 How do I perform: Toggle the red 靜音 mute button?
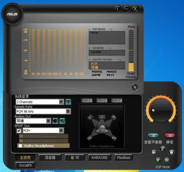coord(170,136)
